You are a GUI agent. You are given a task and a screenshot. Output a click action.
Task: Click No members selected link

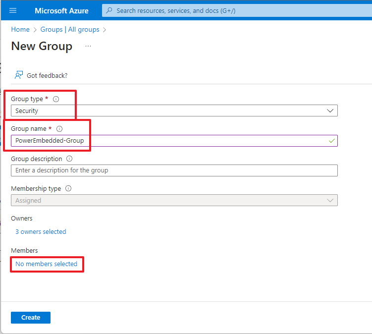pyautogui.click(x=46, y=264)
